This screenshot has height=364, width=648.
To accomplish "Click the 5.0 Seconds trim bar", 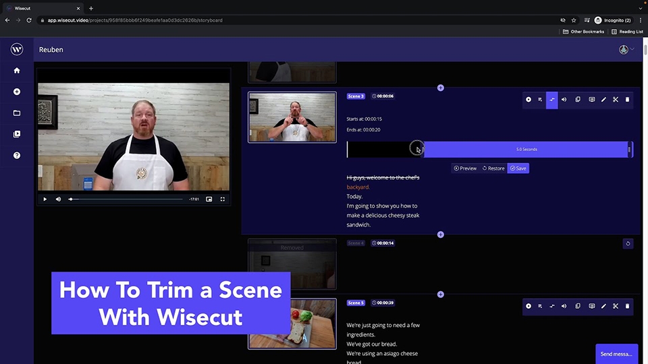I will (526, 150).
